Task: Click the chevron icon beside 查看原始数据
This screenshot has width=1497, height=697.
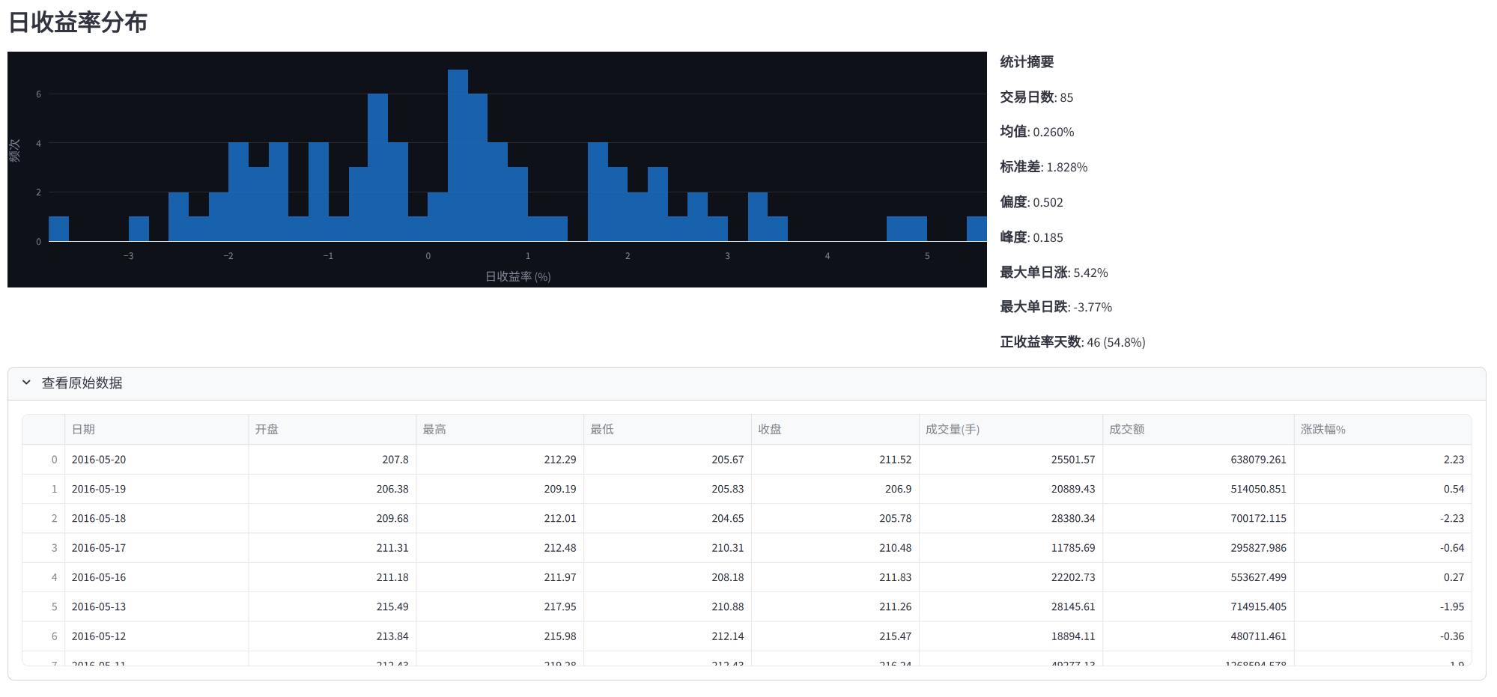Action: [x=26, y=383]
